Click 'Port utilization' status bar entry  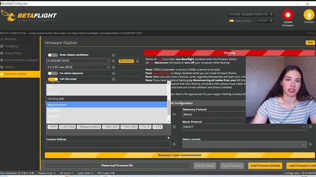click(17, 173)
